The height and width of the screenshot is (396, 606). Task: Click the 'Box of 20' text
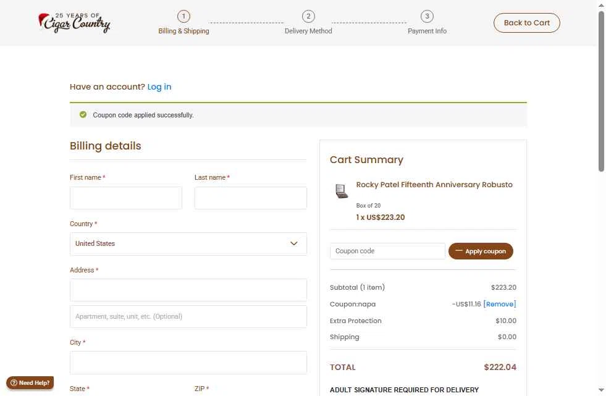point(368,206)
